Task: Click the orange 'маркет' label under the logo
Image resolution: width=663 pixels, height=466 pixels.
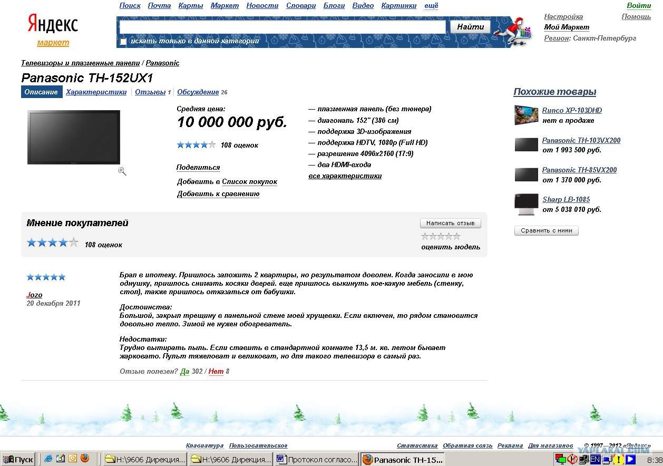Action: (53, 43)
